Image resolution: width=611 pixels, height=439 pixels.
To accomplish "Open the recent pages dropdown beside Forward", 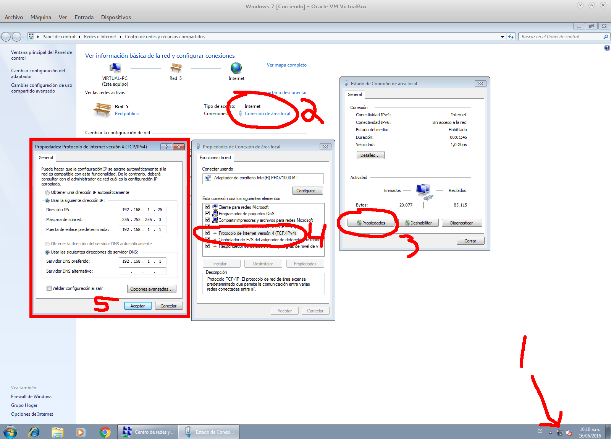I will point(24,37).
